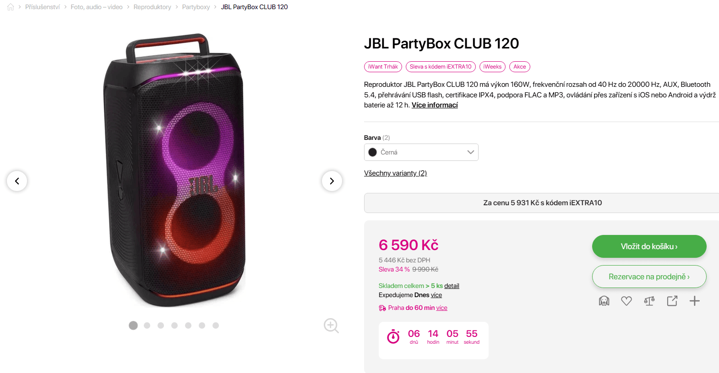Click the plus icon beside share

pos(695,301)
